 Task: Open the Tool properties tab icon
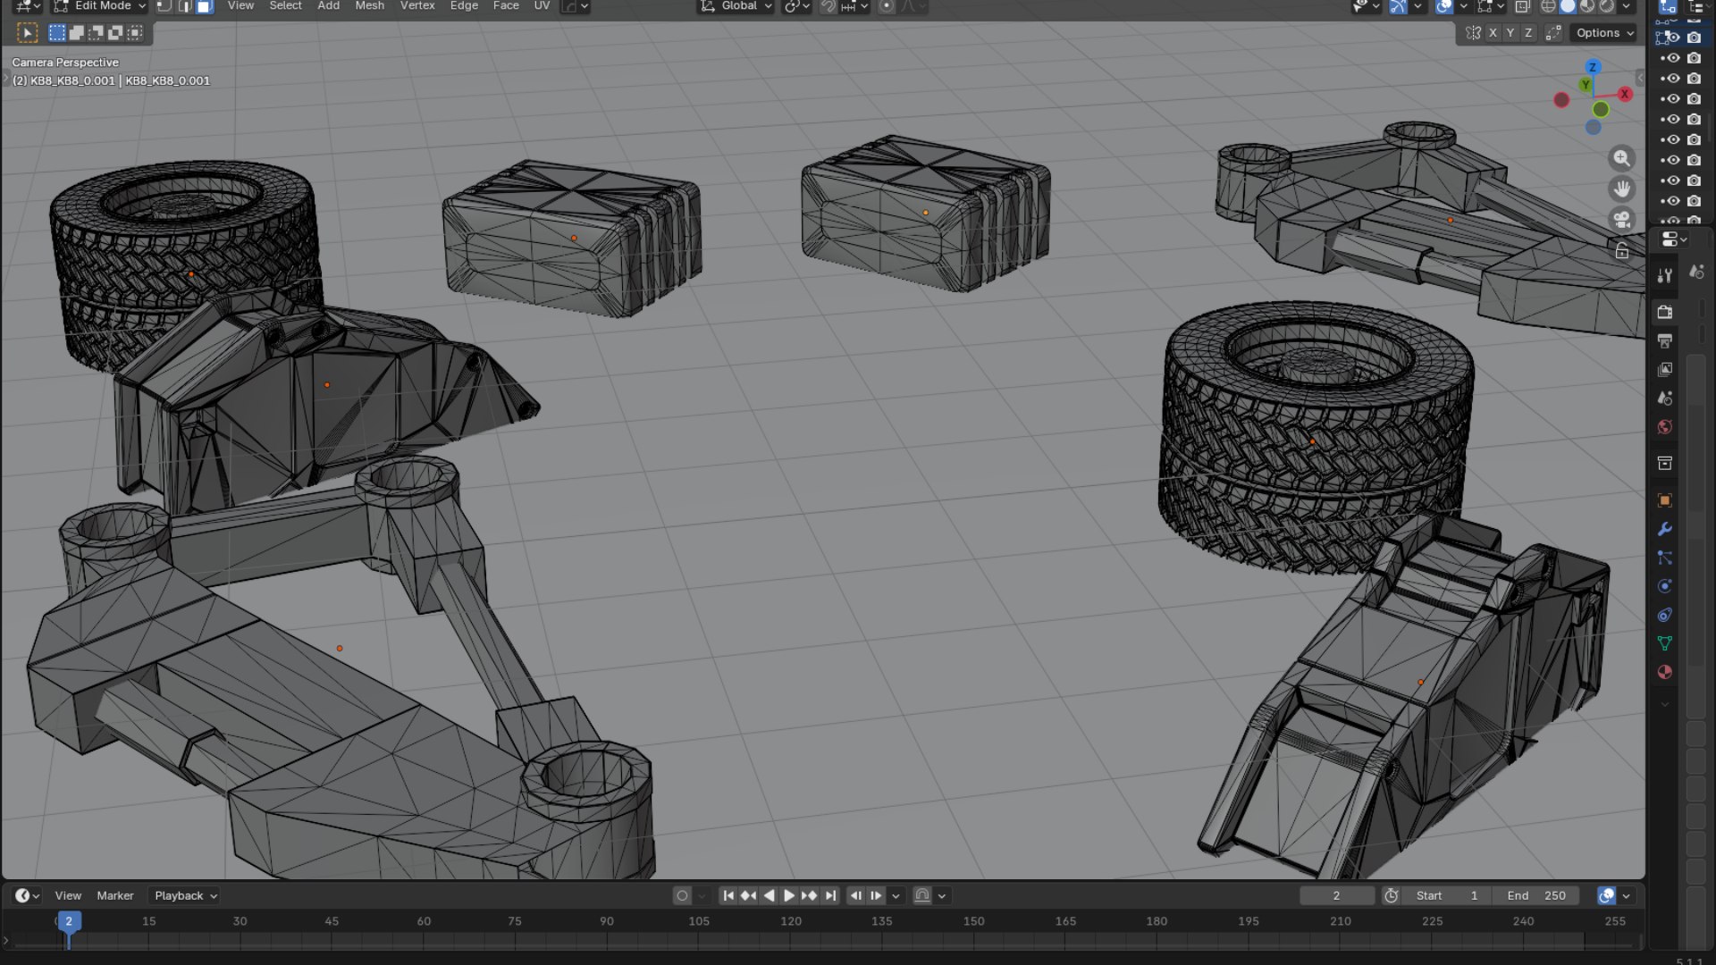click(x=1664, y=276)
